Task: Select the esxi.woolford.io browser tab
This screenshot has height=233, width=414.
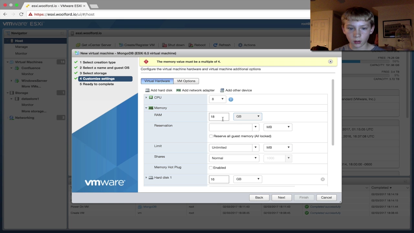Action: (x=54, y=6)
